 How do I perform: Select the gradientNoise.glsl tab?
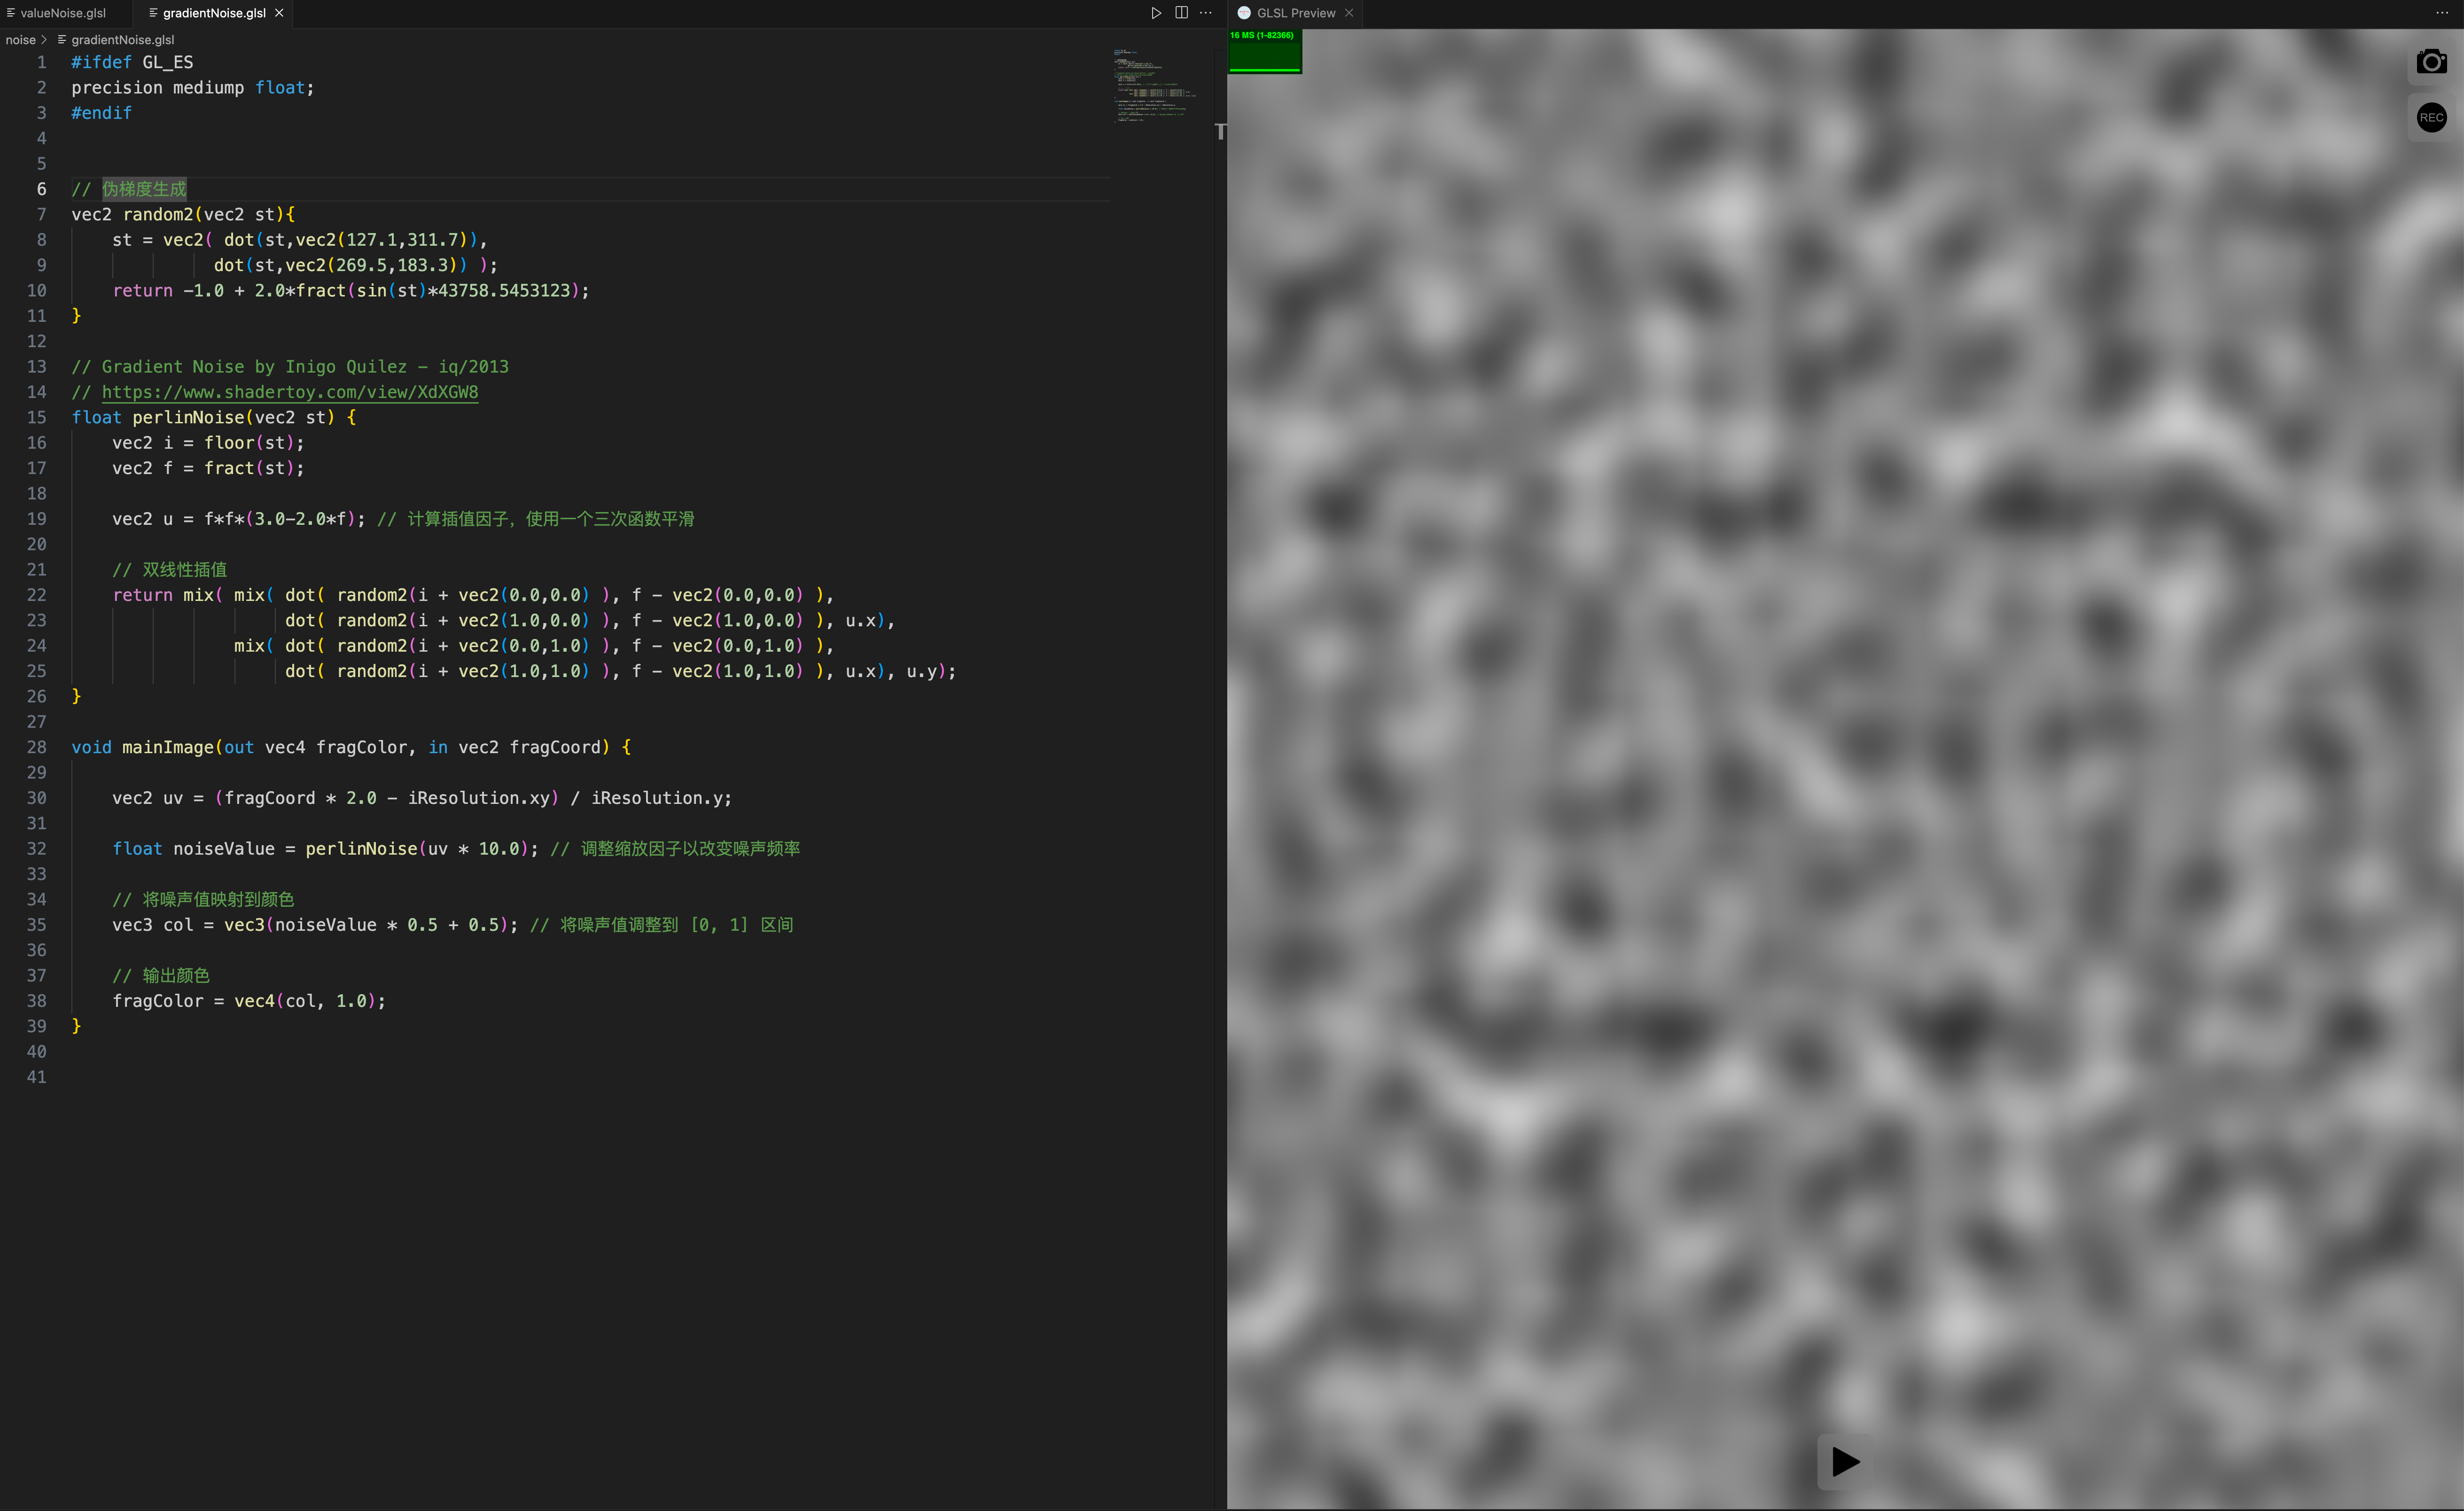coord(213,13)
